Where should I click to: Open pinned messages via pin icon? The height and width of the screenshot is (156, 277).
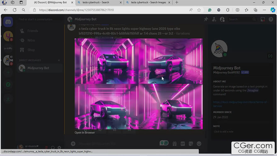(206, 19)
